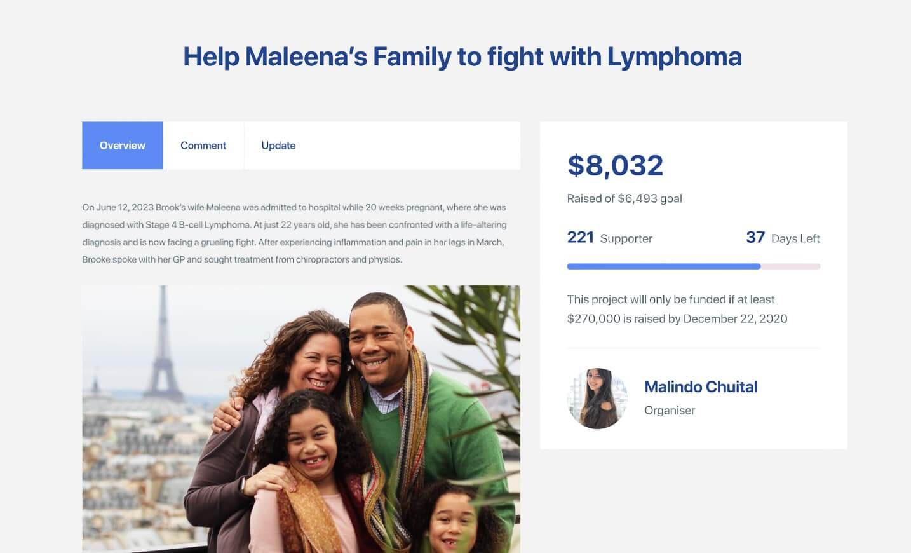Open the Malindo Chuital organiser name link

pos(701,386)
